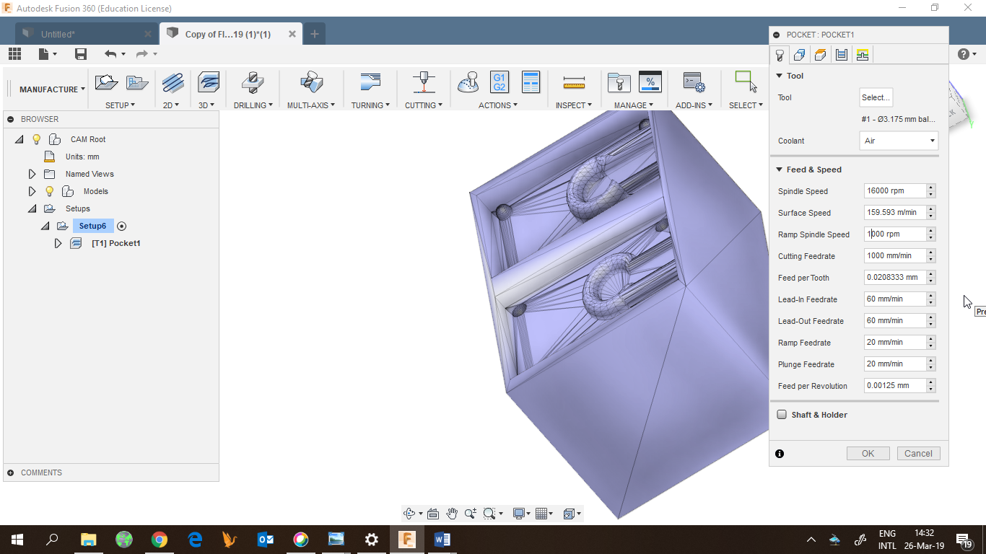Click the Scripts and Add-Ins icon
The height and width of the screenshot is (554, 986).
pos(694,82)
